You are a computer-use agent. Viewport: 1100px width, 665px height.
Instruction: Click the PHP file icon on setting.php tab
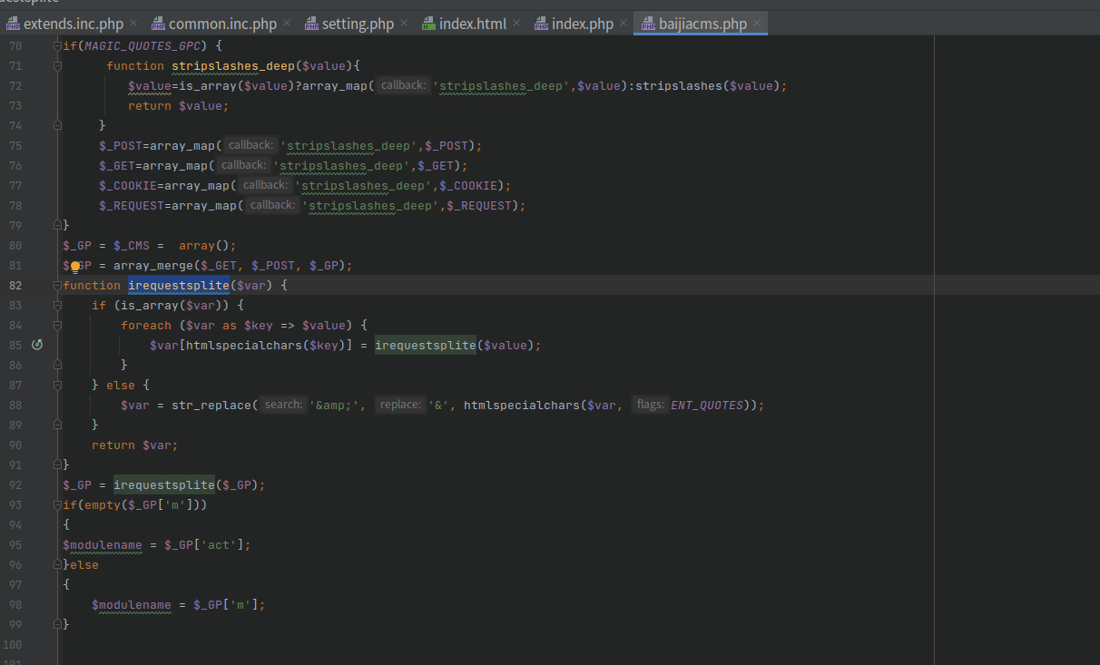pyautogui.click(x=312, y=24)
